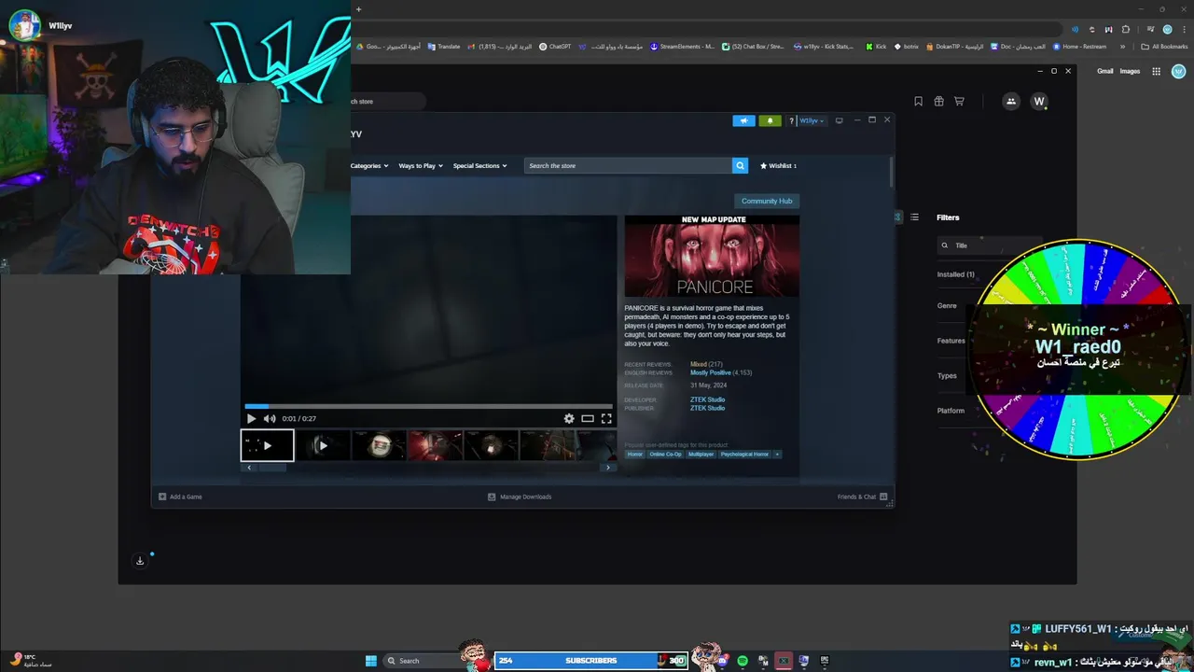This screenshot has width=1194, height=672.
Task: Open the Categories dropdown in Steam store
Action: (369, 165)
